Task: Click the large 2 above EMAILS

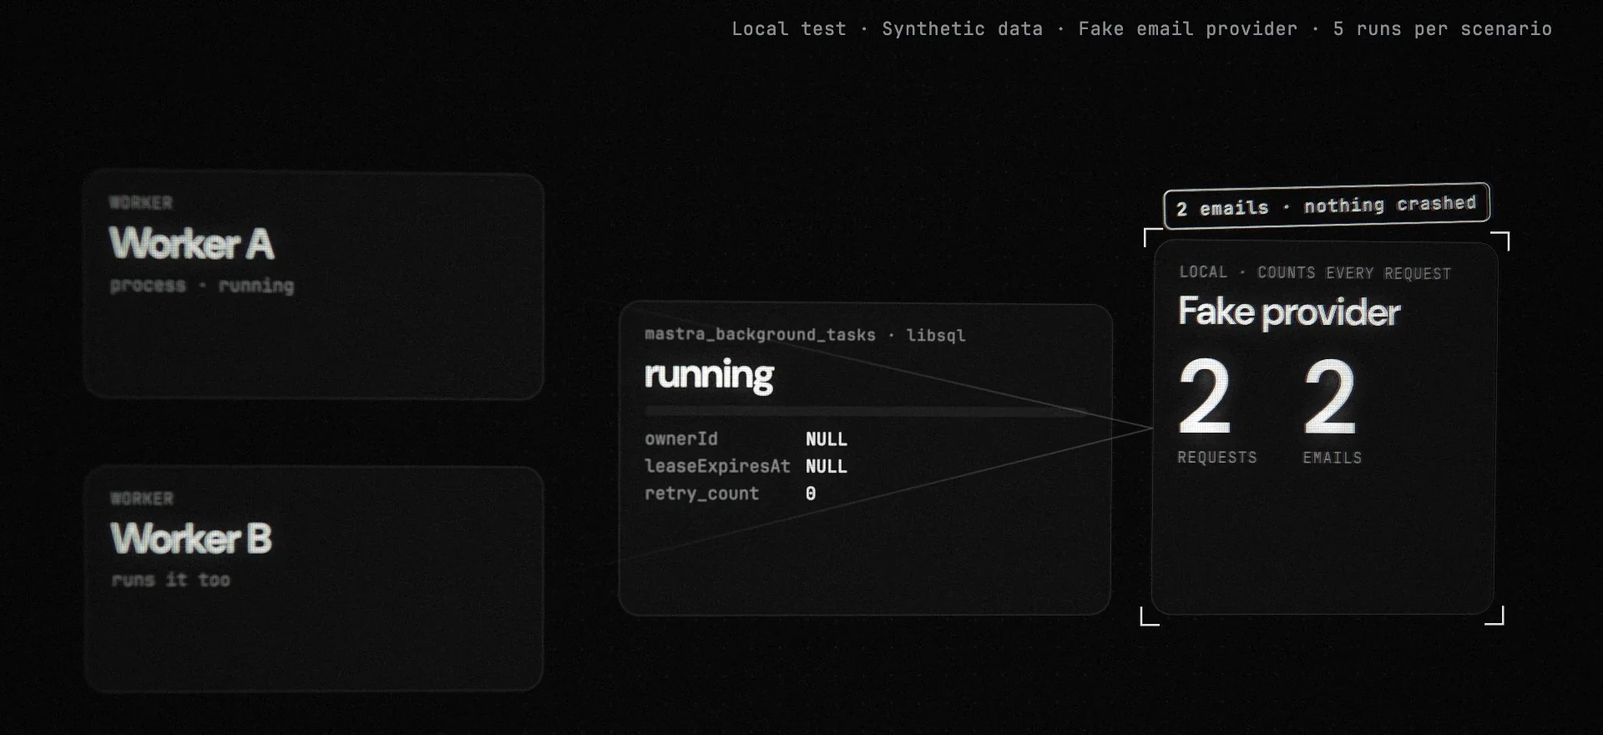Action: tap(1329, 396)
